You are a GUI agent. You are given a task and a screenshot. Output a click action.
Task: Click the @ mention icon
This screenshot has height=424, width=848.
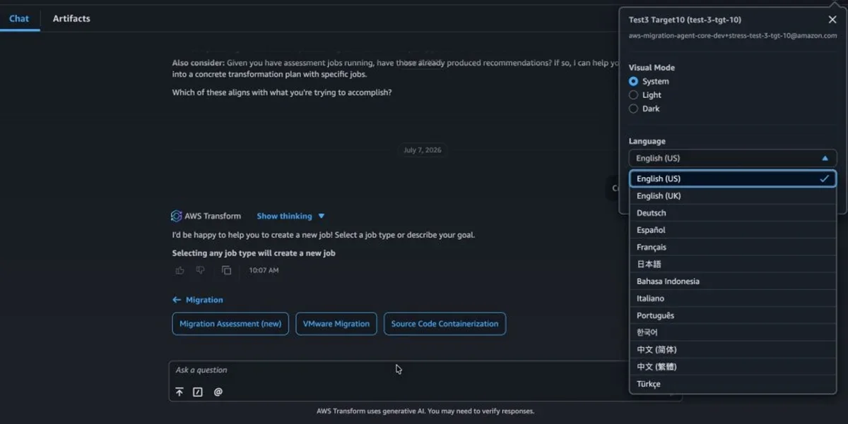point(218,392)
